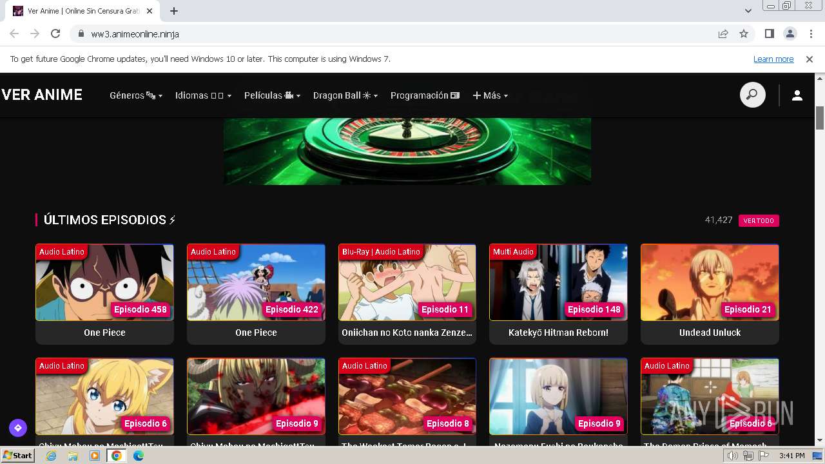Open Internet Explorer from taskbar
The width and height of the screenshot is (825, 464).
coord(51,456)
